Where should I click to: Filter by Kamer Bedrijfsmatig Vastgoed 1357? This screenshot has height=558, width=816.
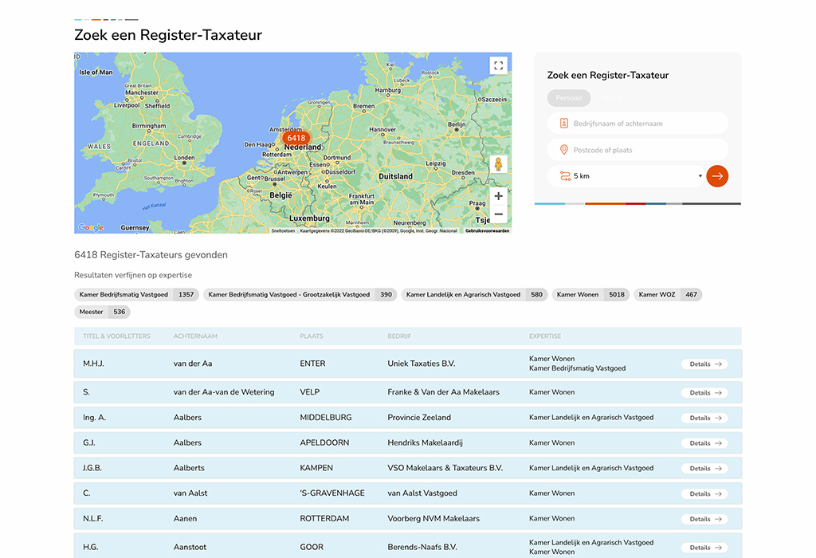click(135, 295)
